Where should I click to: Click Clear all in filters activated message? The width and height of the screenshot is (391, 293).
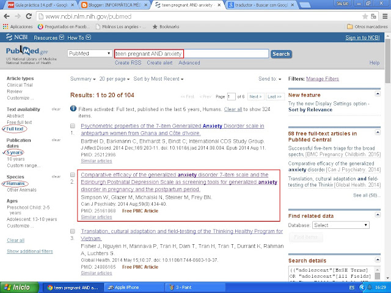233,109
